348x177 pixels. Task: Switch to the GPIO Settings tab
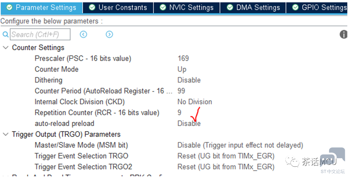(317, 7)
